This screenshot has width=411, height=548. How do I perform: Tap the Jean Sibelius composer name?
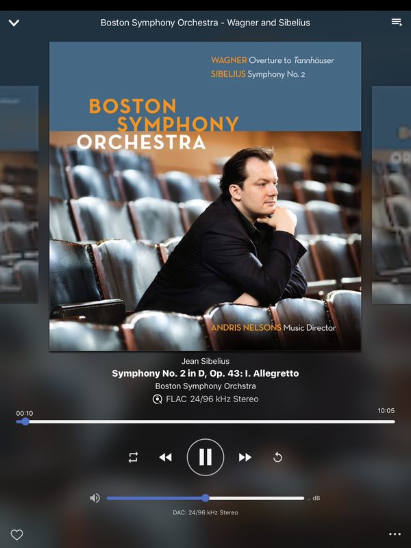click(x=206, y=361)
